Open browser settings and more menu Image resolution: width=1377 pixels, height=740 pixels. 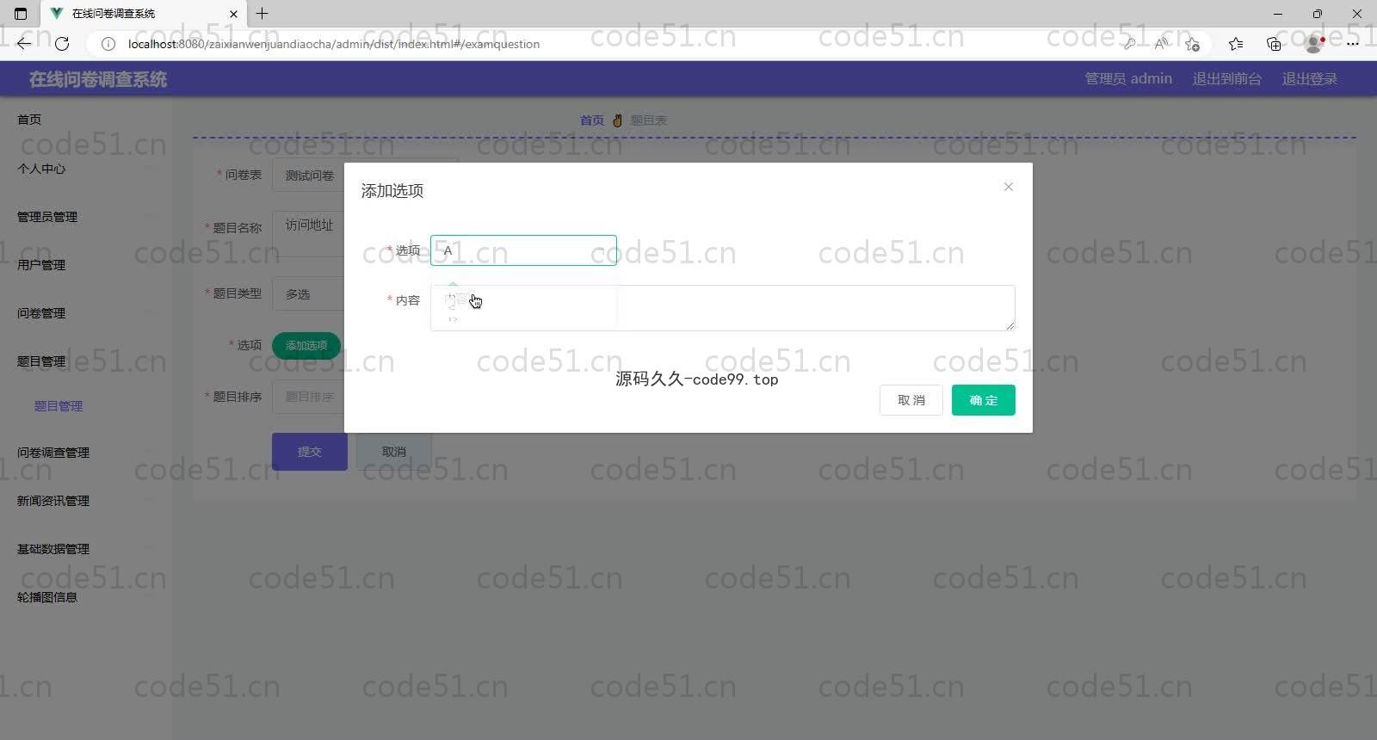[1352, 44]
